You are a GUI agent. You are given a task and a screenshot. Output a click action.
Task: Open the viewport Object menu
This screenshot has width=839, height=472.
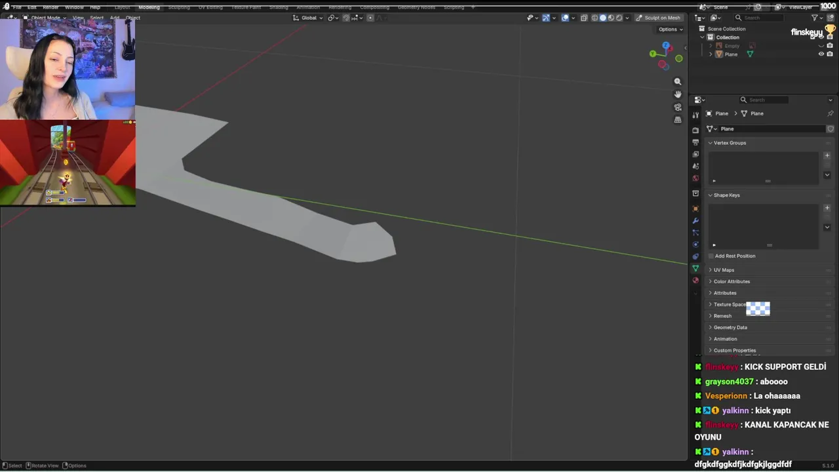tap(133, 18)
